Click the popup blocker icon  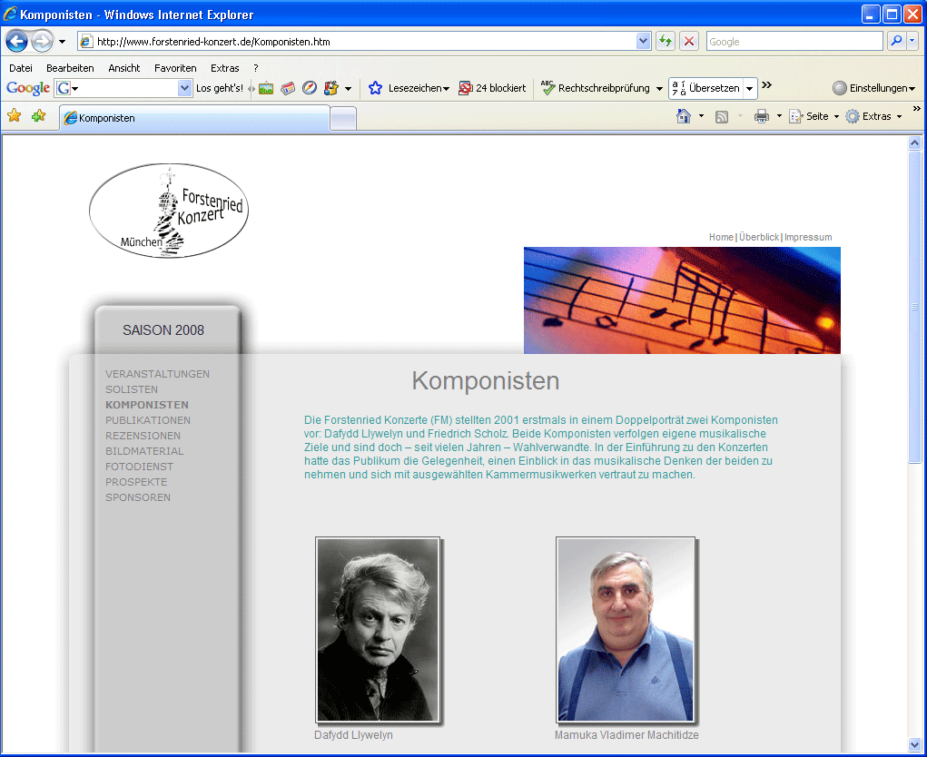[466, 88]
